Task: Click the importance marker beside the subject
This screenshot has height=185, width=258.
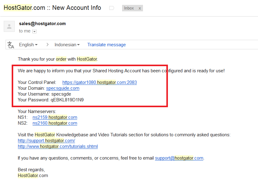Action: tap(112, 8)
